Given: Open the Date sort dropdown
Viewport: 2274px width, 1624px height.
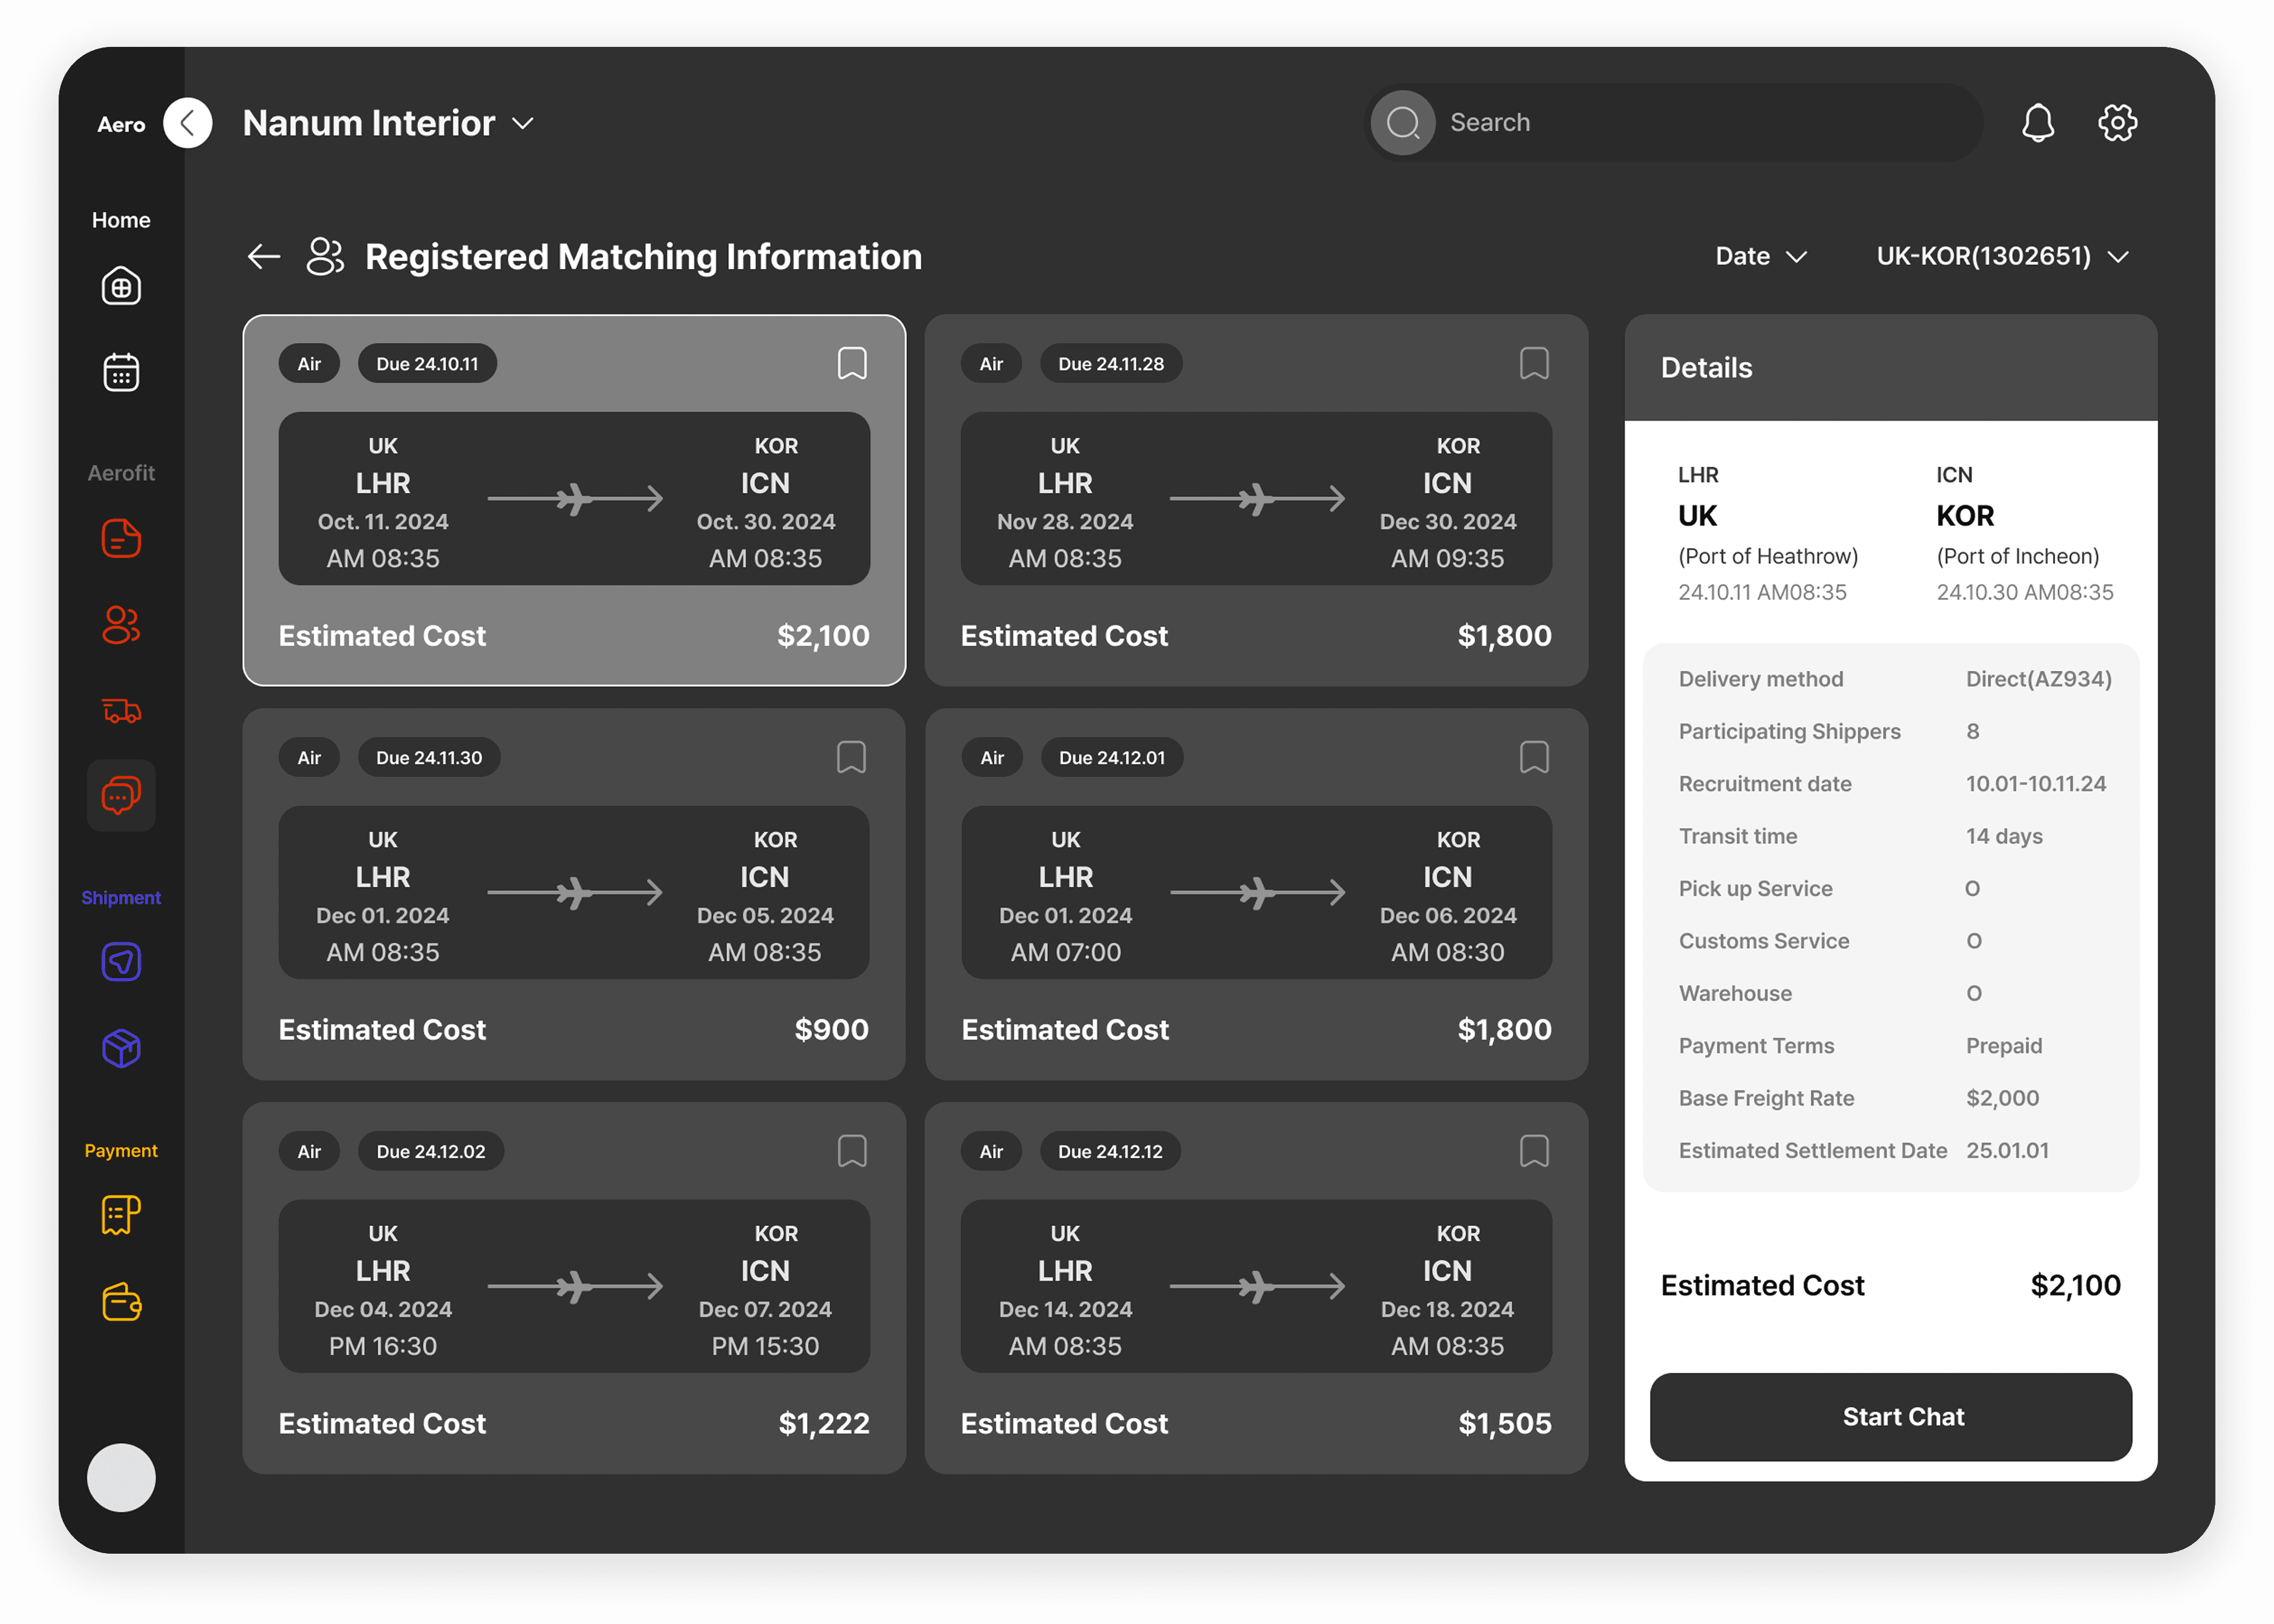Looking at the screenshot, I should 1760,257.
